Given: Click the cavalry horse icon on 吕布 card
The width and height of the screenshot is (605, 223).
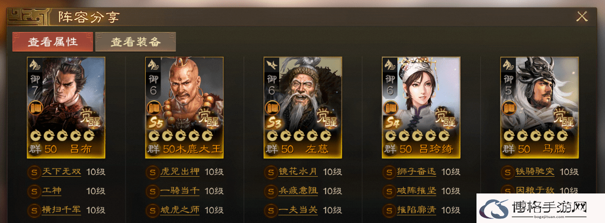Looking at the screenshot, I should click(35, 64).
